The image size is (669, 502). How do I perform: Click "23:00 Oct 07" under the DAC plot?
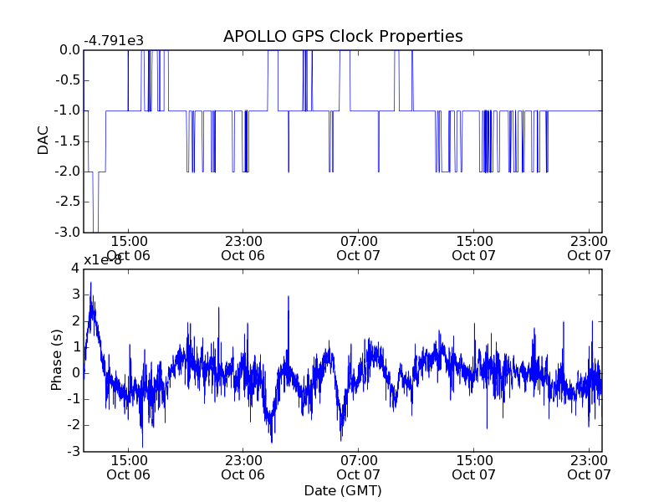589,248
